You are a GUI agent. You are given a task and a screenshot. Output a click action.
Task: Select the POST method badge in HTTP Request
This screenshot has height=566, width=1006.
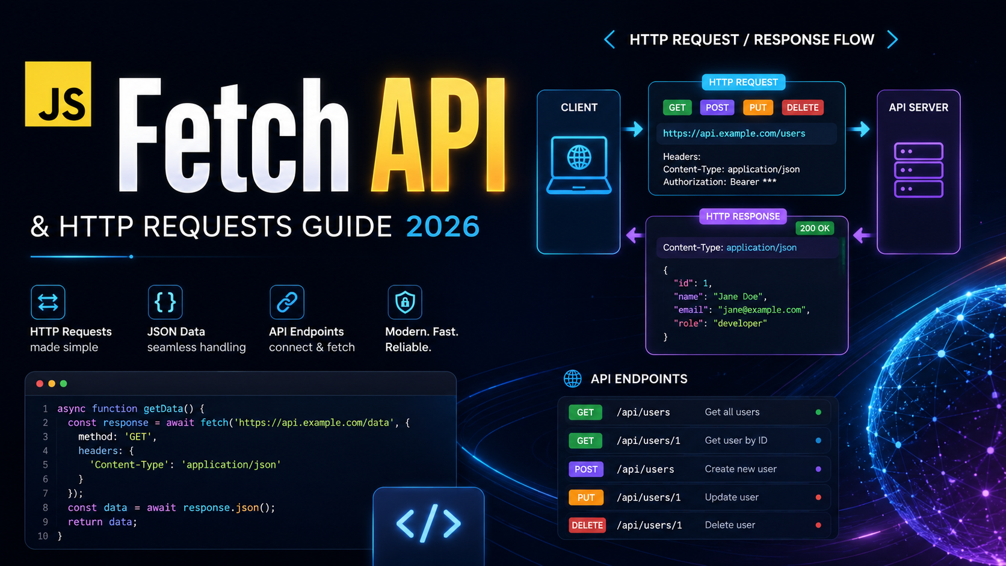717,108
